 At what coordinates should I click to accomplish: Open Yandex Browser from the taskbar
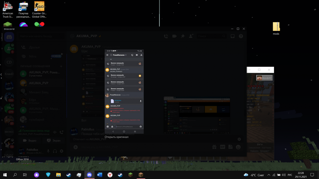[x=110, y=175]
